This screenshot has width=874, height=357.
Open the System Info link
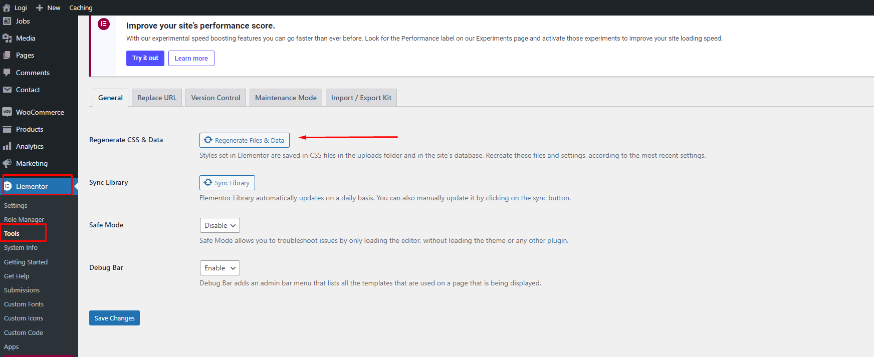(x=21, y=247)
